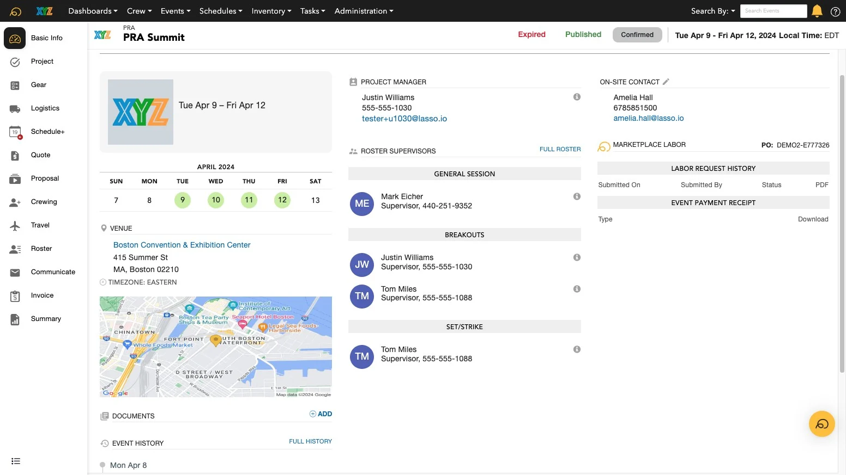Open Boston Convention & Exhibition Center link
The height and width of the screenshot is (475, 846).
(x=182, y=245)
